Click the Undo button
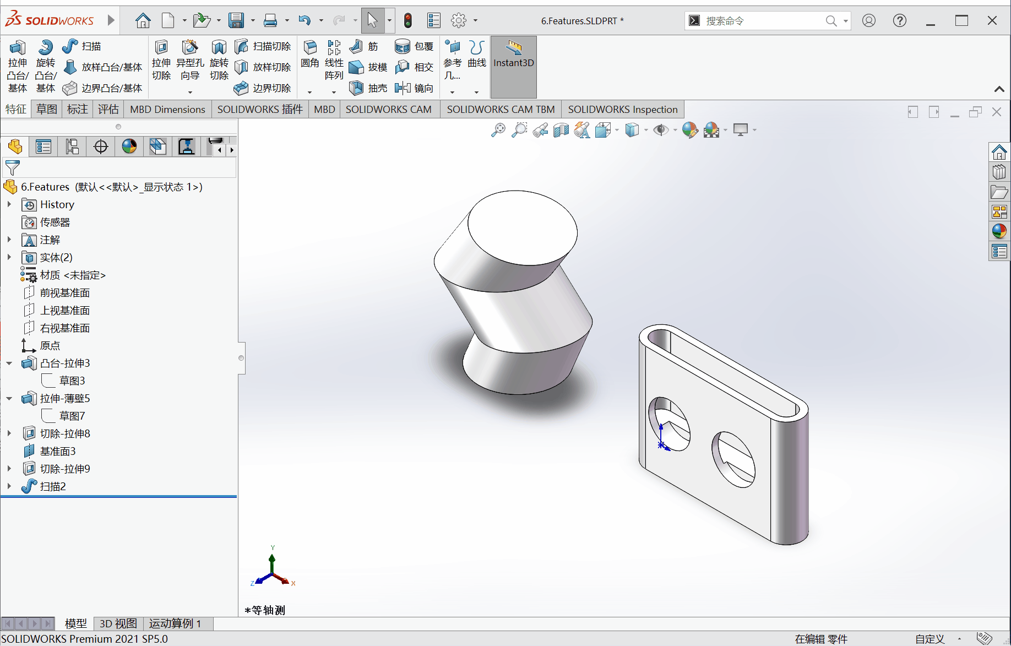Image resolution: width=1011 pixels, height=646 pixels. [305, 21]
